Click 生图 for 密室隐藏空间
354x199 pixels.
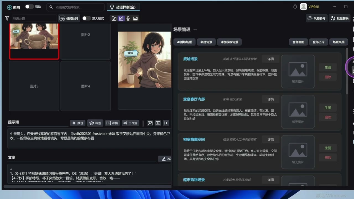(328, 148)
